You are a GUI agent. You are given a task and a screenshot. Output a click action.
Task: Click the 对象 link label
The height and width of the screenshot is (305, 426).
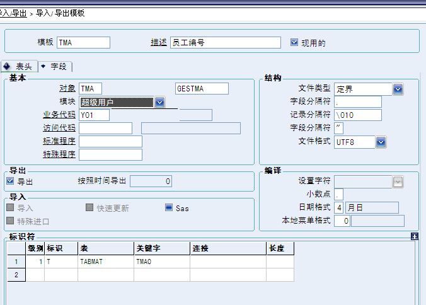[67, 89]
